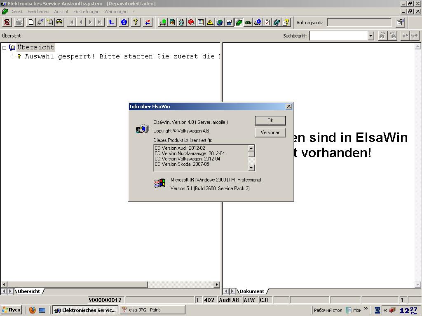Open the Bearbeiten menu

(38, 12)
